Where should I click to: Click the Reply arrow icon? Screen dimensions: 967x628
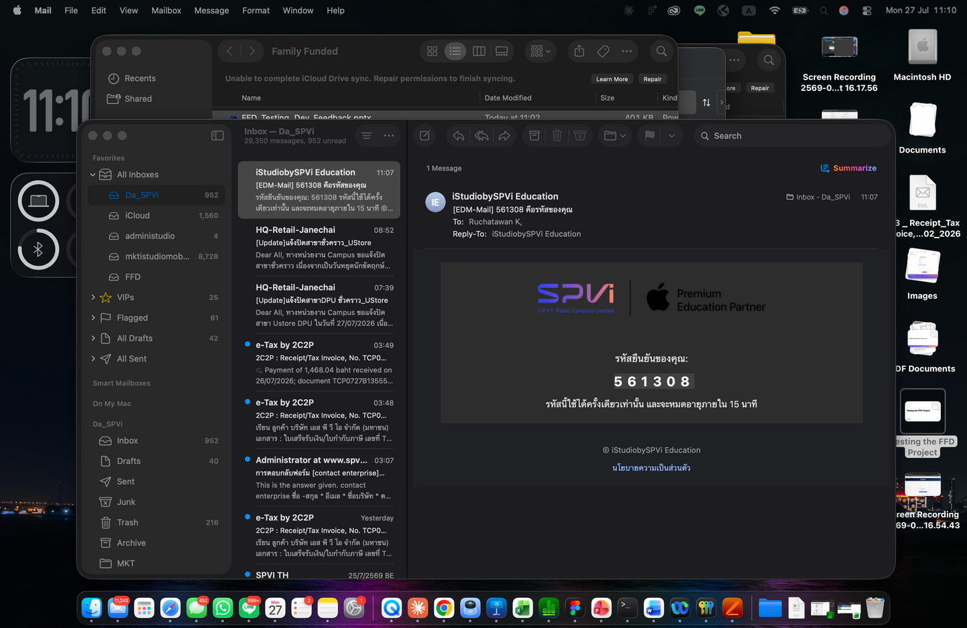[x=458, y=136]
